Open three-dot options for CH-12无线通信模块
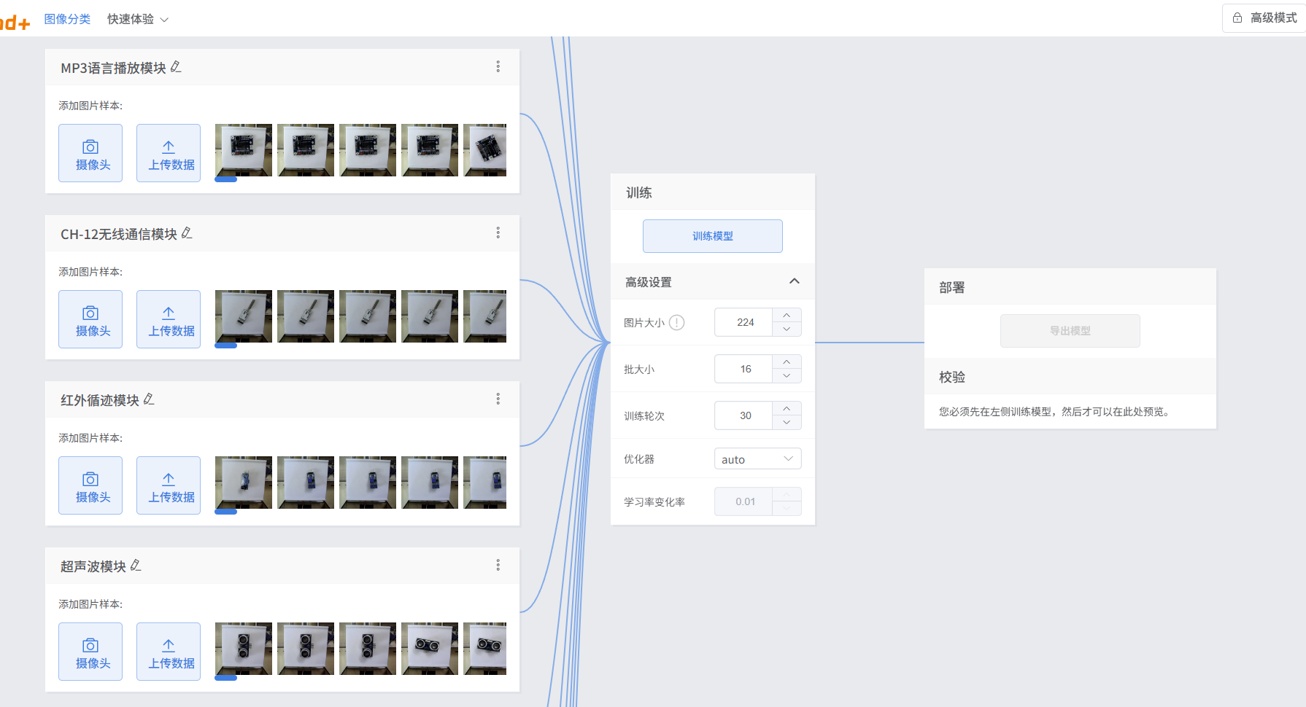Viewport: 1306px width, 707px height. [498, 233]
